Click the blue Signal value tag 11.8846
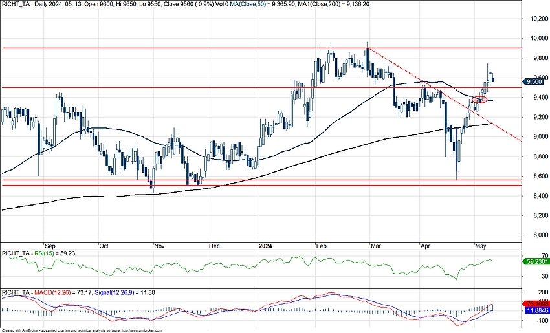 (536, 310)
